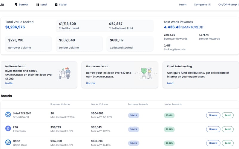Click the $882,648 Lender Volume card
Image resolution: width=239 pixels, height=149 pixels.
click(x=79, y=44)
